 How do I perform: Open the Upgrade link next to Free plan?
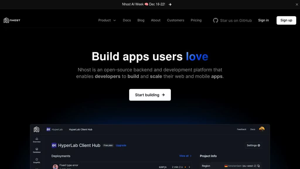pyautogui.click(x=121, y=145)
